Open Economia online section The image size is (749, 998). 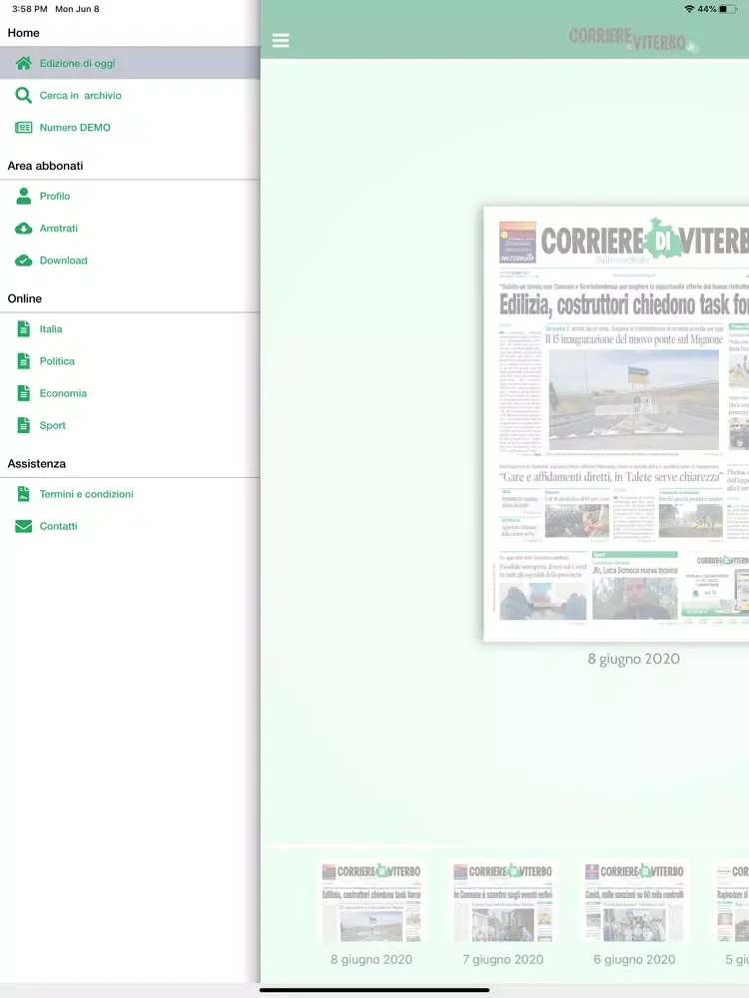coord(130,393)
